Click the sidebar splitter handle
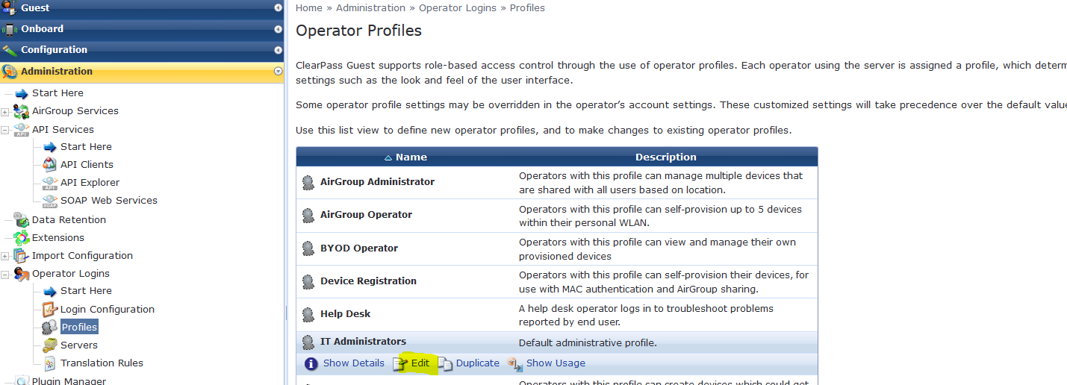Image resolution: width=1067 pixels, height=385 pixels. (x=286, y=313)
